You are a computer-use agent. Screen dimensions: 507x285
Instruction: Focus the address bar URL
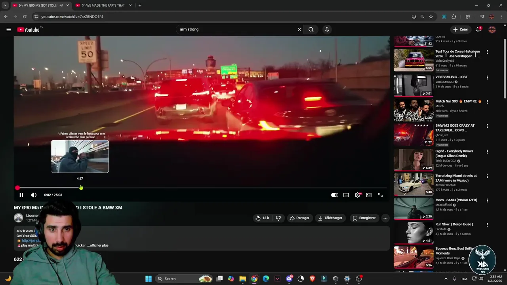72,17
